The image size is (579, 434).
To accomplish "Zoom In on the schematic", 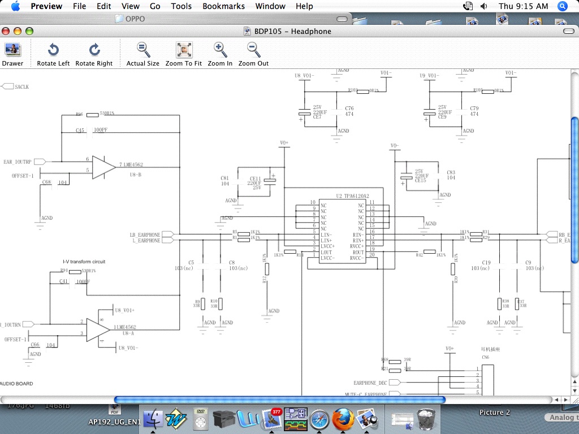I will click(x=220, y=54).
